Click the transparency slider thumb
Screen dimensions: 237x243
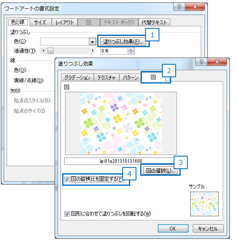click(50, 51)
